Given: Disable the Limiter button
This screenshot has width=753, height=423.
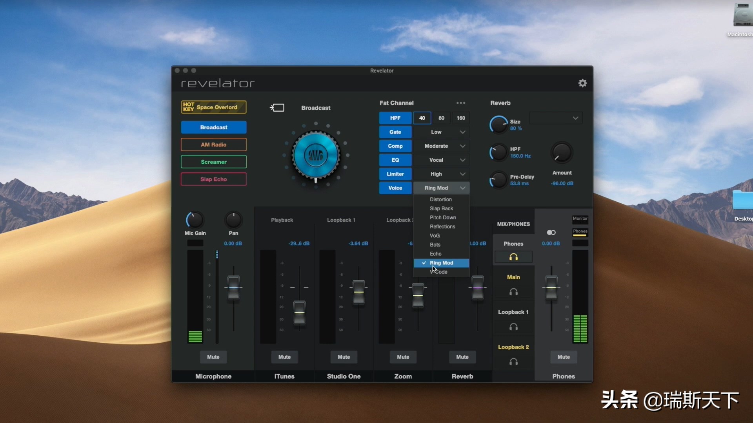Looking at the screenshot, I should pos(395,174).
